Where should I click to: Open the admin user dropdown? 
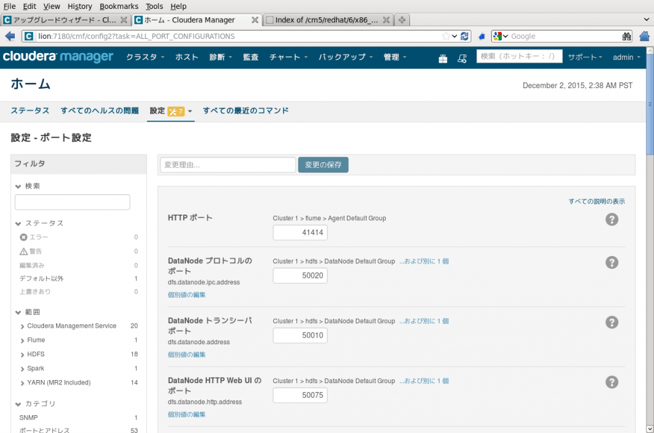(627, 57)
